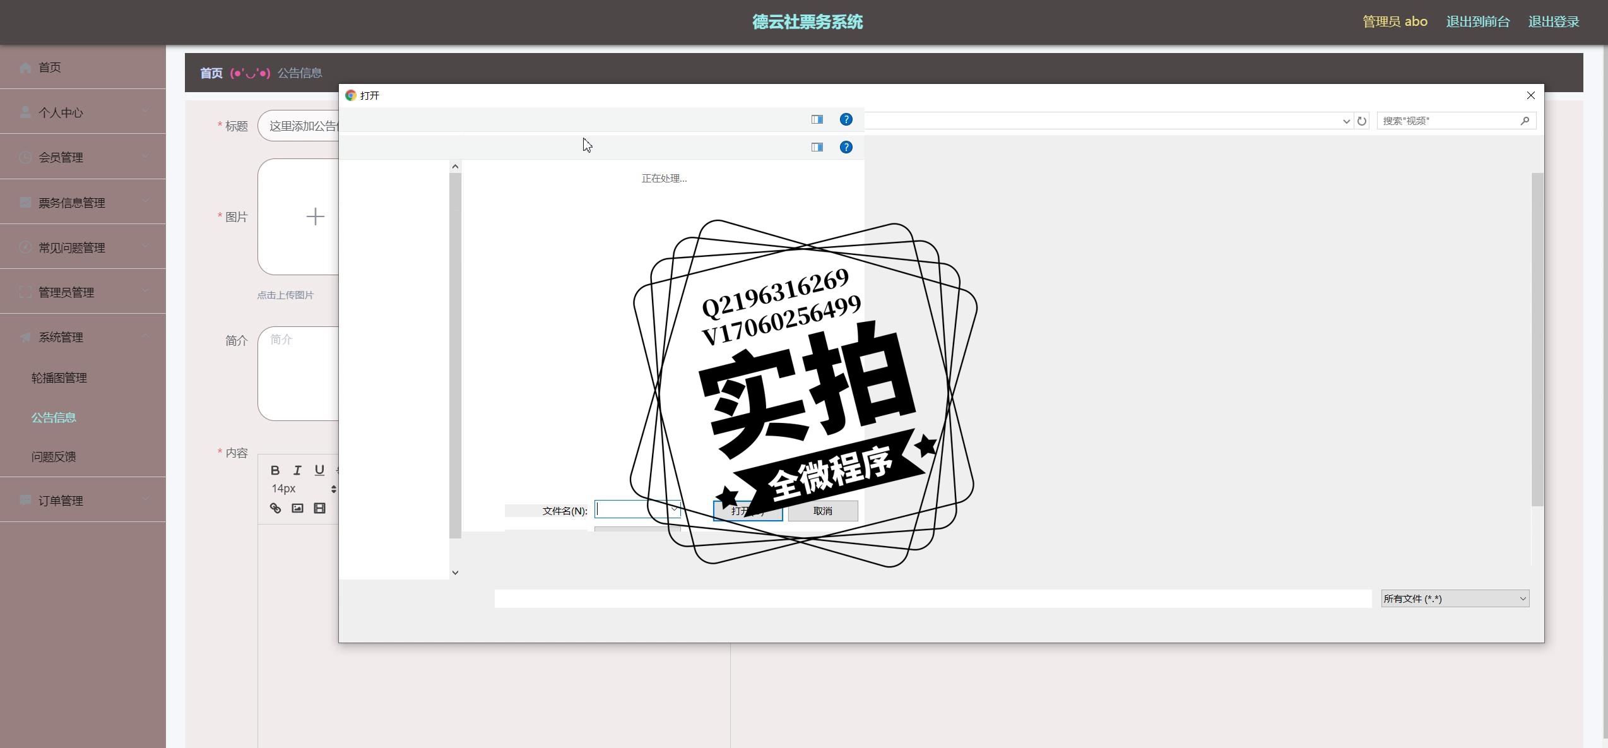Viewport: 1608px width, 748px height.
Task: Open the 个人中心 sidebar menu
Action: pyautogui.click(x=83, y=112)
